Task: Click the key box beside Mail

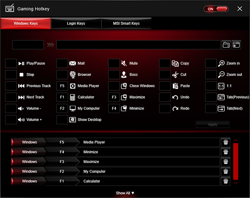Action: click(62, 63)
